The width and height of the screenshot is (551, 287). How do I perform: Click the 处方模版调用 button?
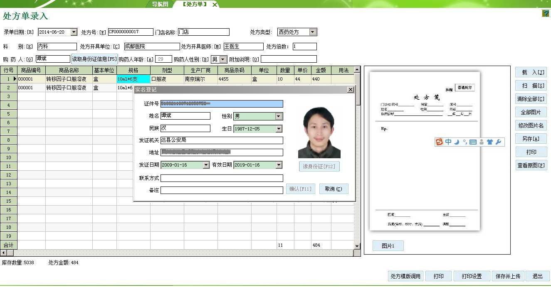[405, 276]
